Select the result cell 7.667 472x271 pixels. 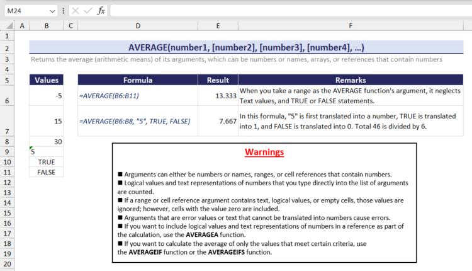pyautogui.click(x=218, y=121)
